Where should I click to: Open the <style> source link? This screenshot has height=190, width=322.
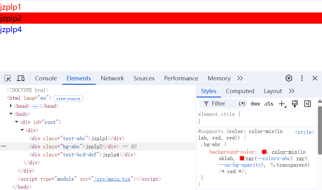tap(304, 132)
